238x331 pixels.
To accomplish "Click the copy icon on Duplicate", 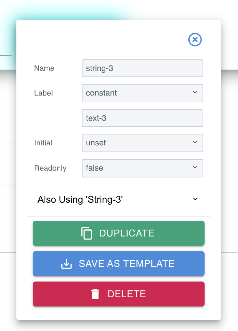I will point(87,233).
